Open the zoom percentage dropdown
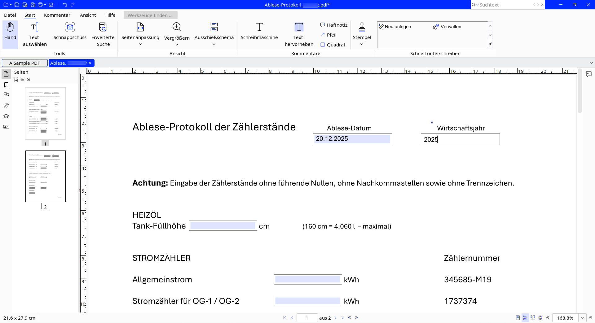The height and width of the screenshot is (323, 595). pyautogui.click(x=582, y=318)
